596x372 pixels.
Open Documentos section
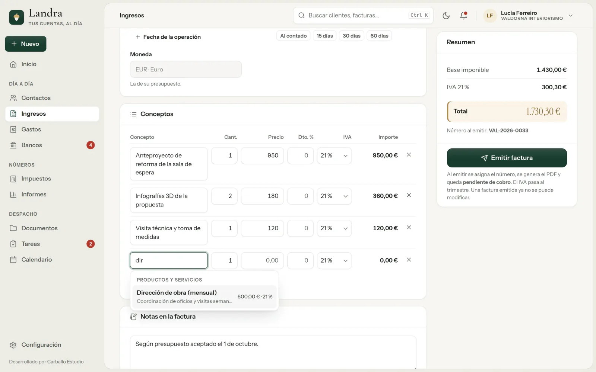52,228
